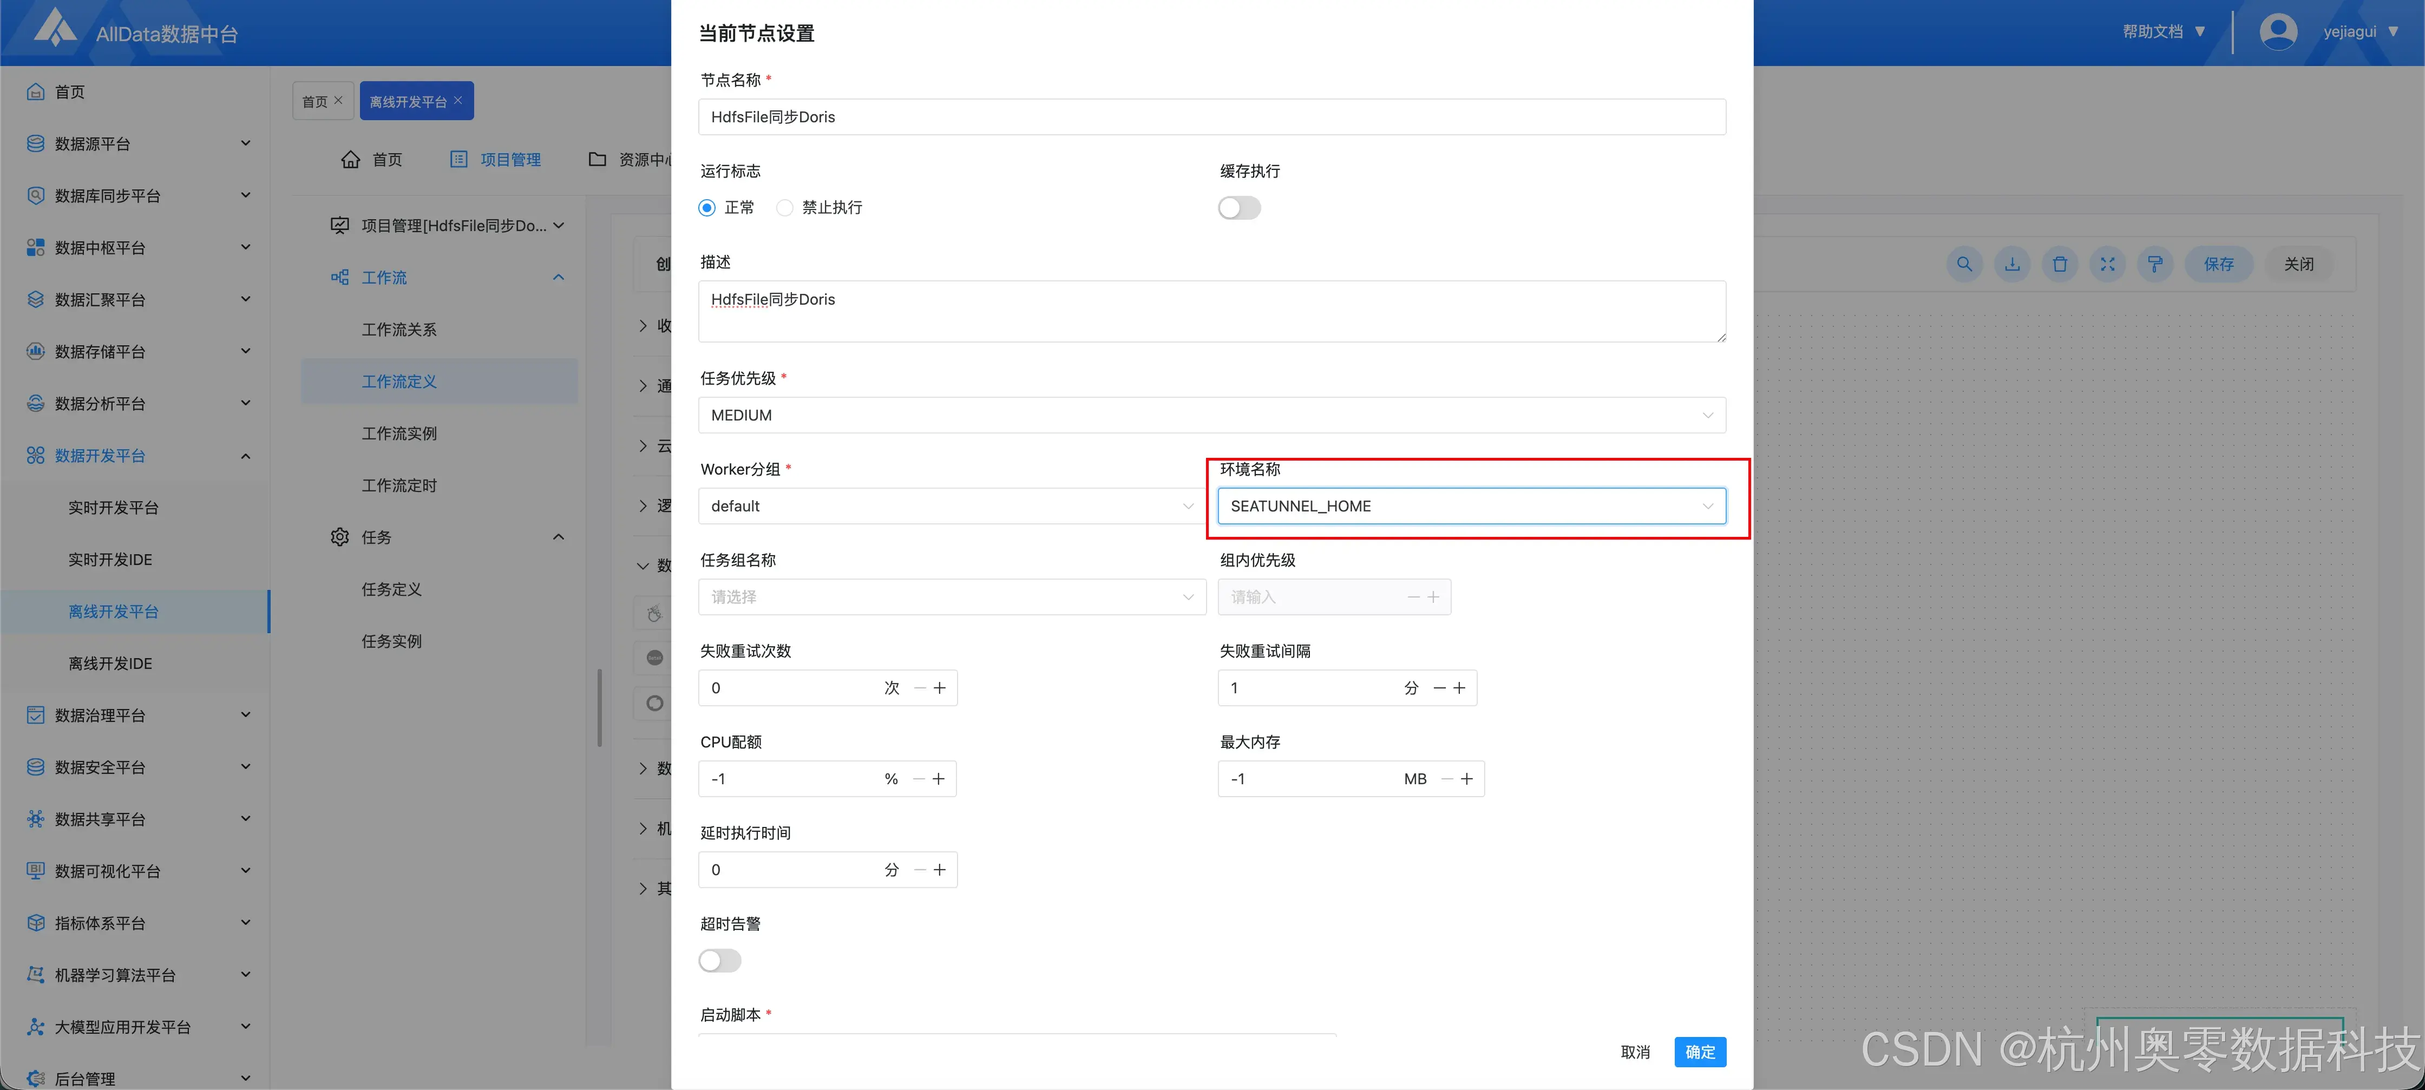The image size is (2425, 1090).
Task: Click the 任务 settings gear icon in project tree
Action: pos(340,536)
